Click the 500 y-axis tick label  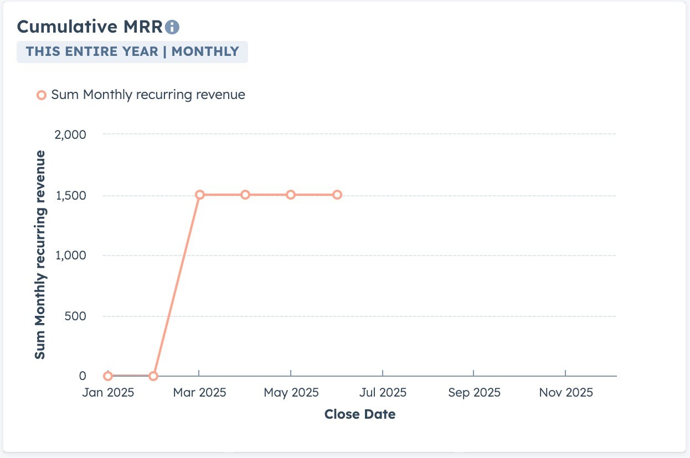point(75,316)
